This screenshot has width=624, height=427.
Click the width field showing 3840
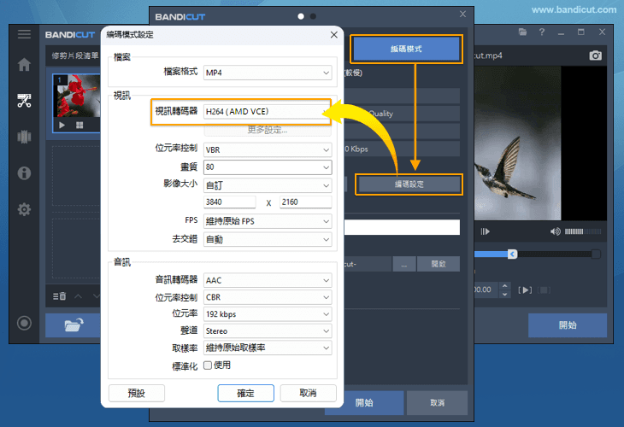230,202
